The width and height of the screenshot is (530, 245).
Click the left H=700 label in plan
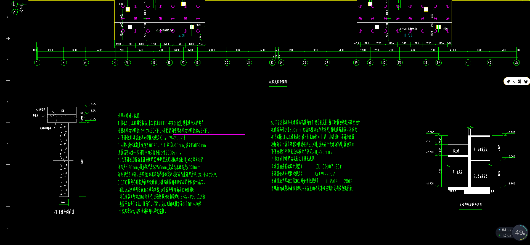(181, 36)
